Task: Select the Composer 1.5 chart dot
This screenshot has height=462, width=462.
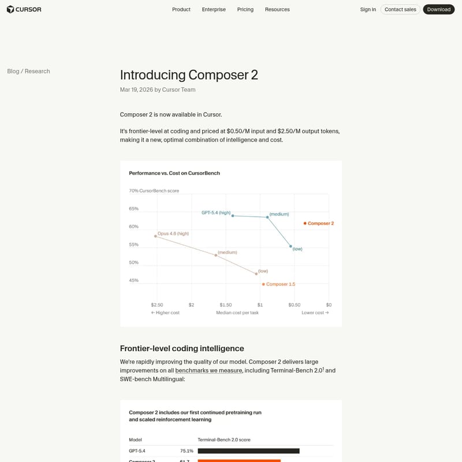Action: (263, 284)
